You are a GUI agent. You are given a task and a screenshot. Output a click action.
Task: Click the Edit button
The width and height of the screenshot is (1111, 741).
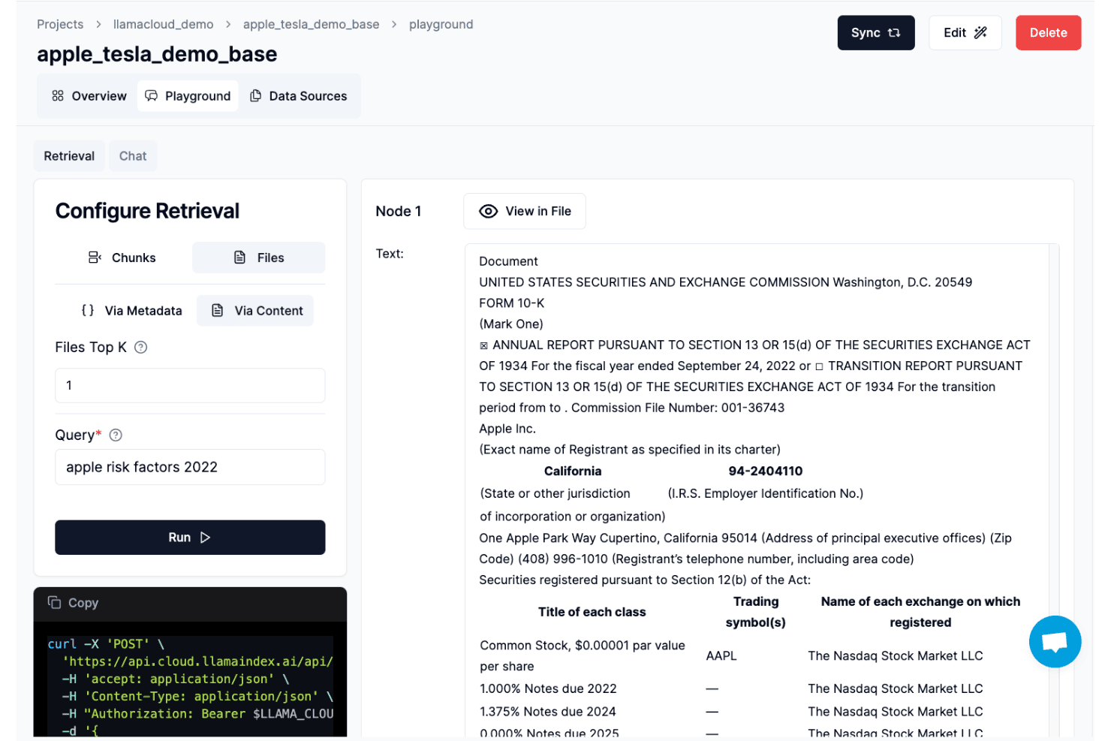click(x=965, y=33)
